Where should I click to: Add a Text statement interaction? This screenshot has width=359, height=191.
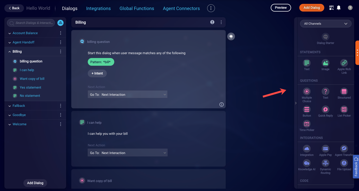coord(307,63)
